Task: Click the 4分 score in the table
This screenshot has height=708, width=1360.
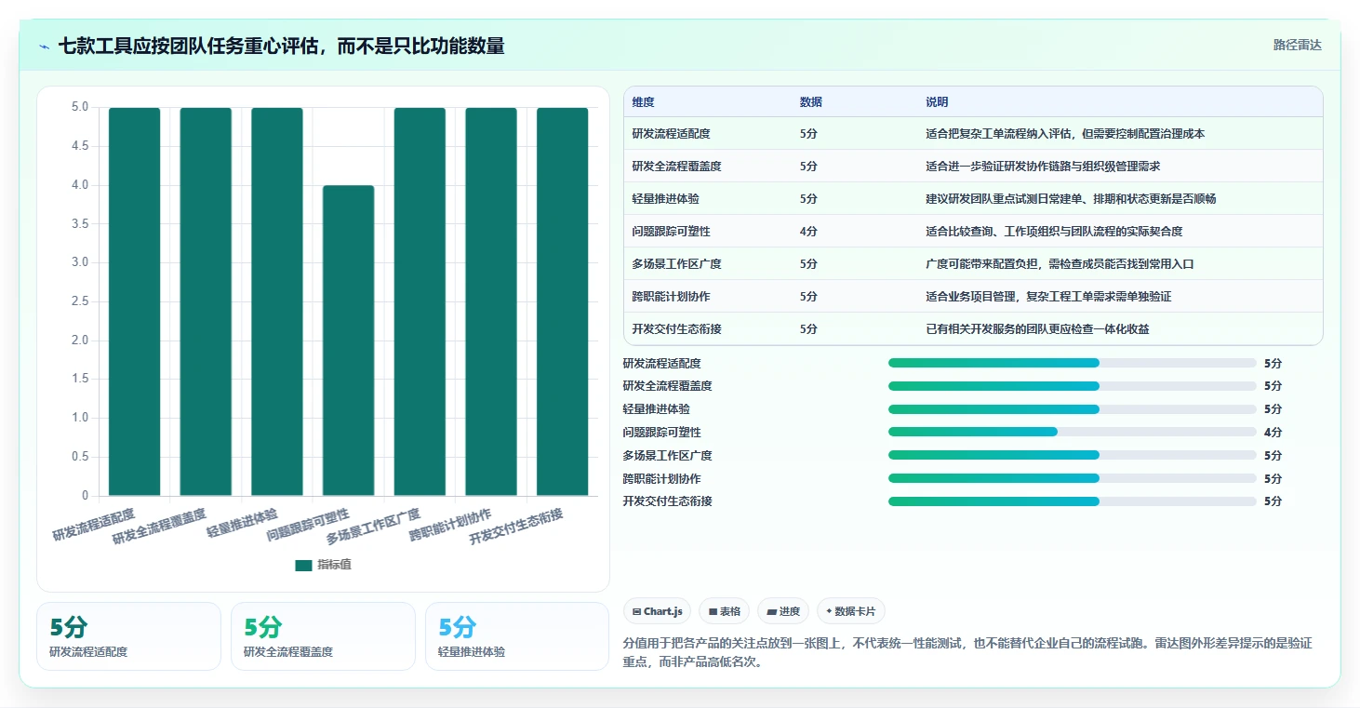Action: point(808,232)
